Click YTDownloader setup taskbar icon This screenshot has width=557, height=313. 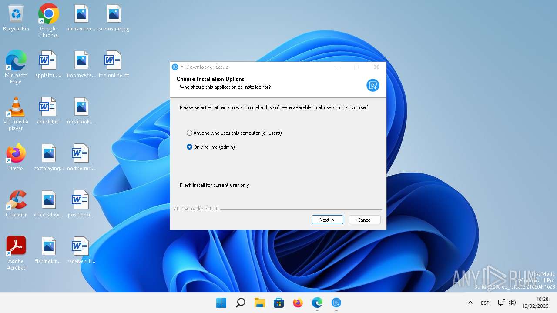tap(336, 303)
